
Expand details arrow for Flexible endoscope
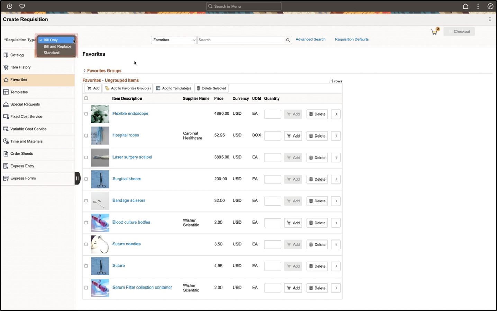coord(336,114)
